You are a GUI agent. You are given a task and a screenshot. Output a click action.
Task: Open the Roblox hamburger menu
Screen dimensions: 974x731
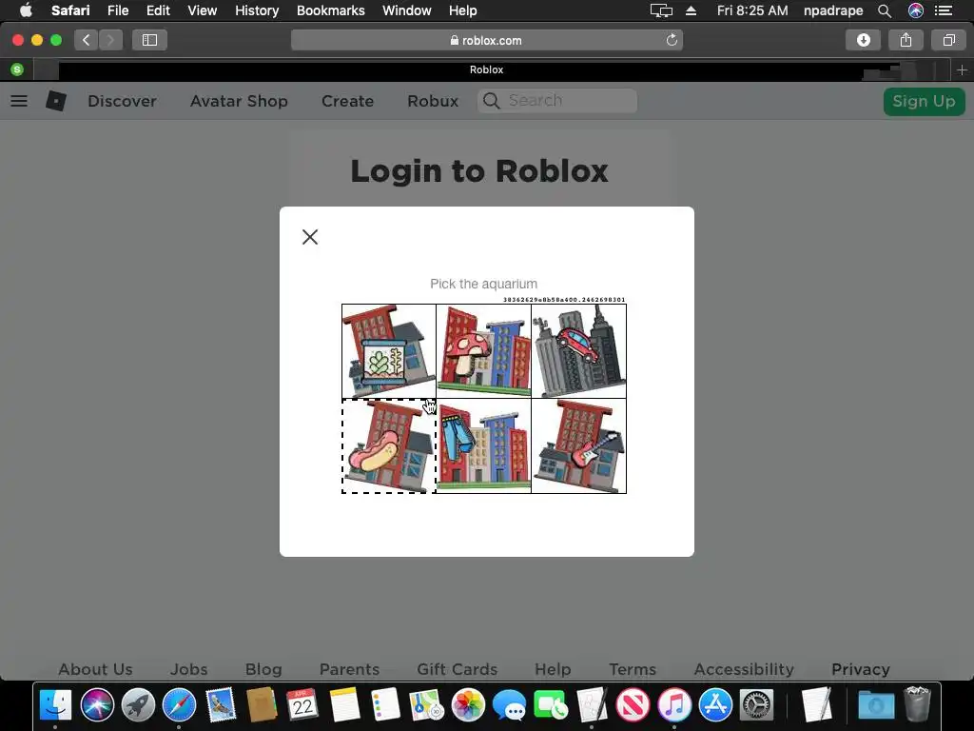pos(19,101)
